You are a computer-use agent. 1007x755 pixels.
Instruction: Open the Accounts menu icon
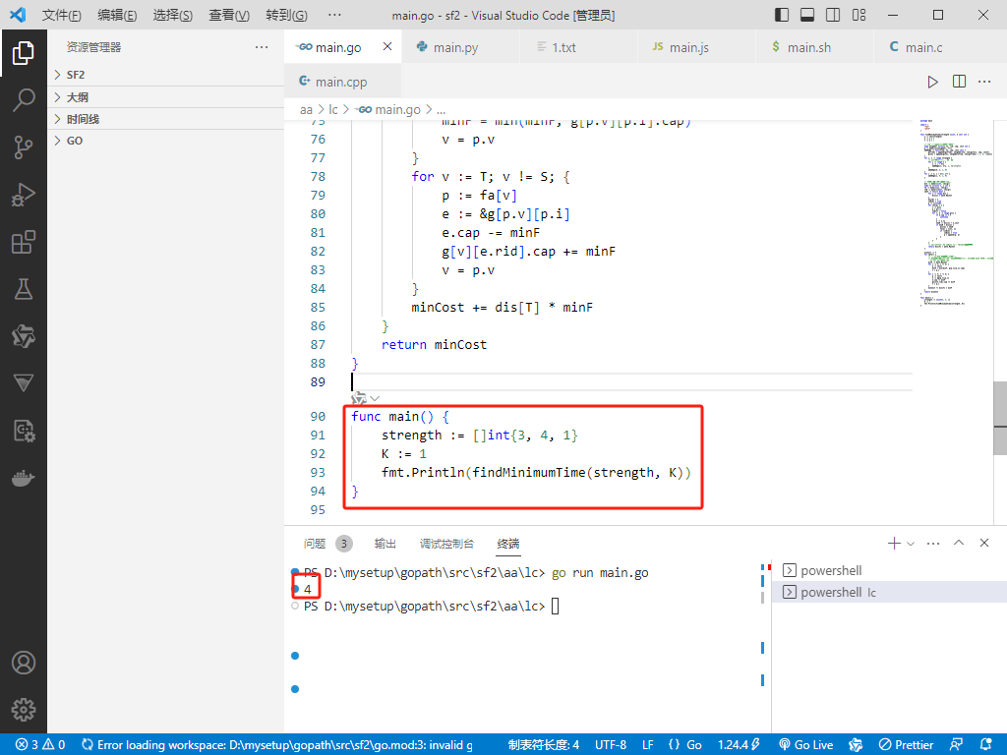(24, 663)
